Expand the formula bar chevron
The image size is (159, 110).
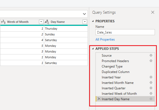(84, 14)
